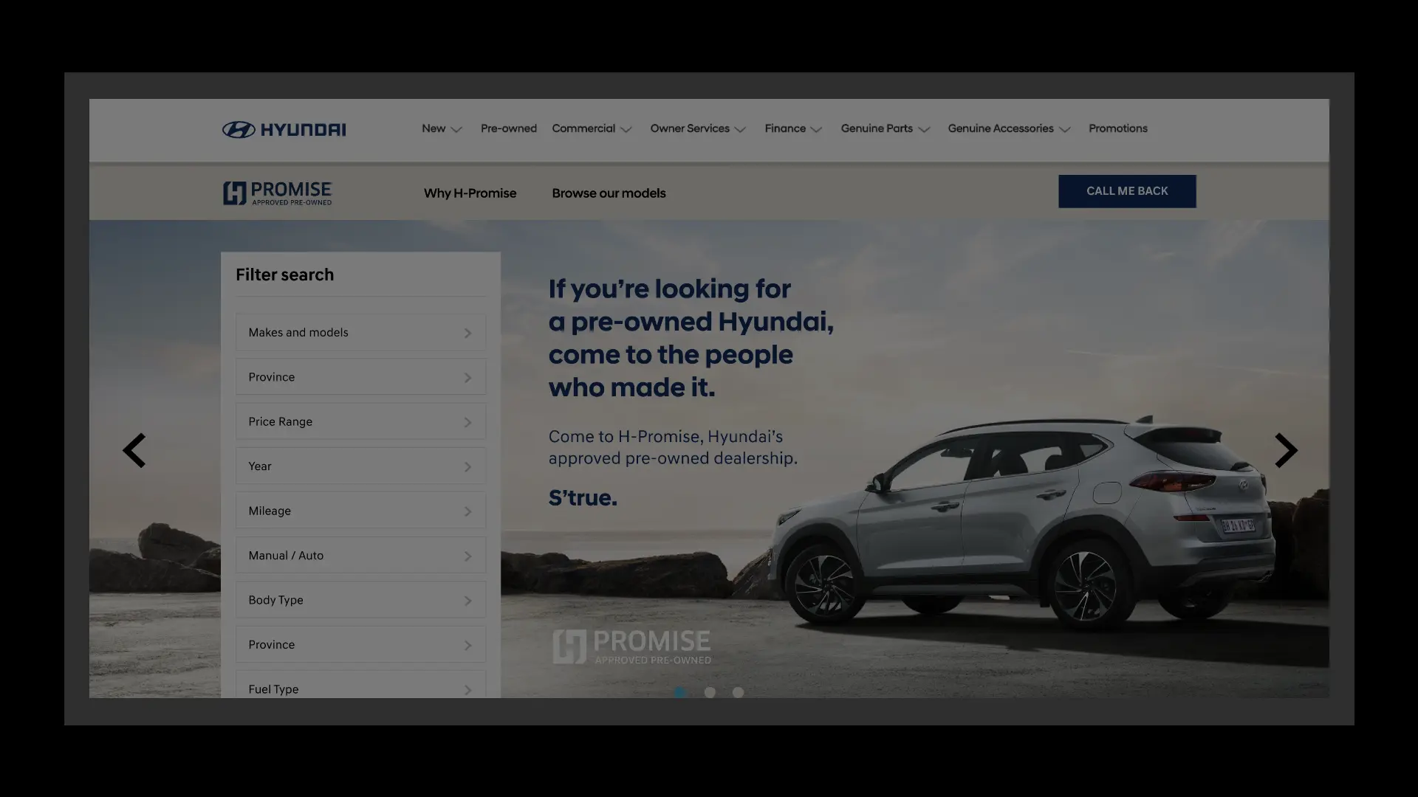The image size is (1418, 797).
Task: Expand the Manual / Auto filter
Action: (360, 556)
